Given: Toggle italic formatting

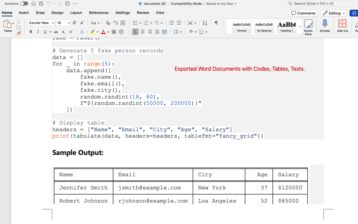Looking at the screenshot, I should (x=38, y=32).
